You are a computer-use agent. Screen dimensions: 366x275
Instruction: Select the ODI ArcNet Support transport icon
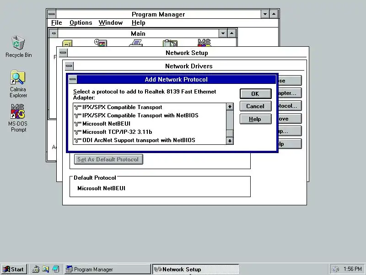(x=77, y=140)
